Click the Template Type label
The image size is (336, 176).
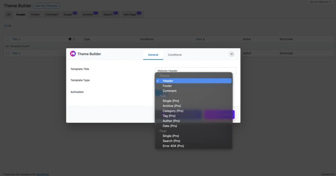pyautogui.click(x=80, y=80)
